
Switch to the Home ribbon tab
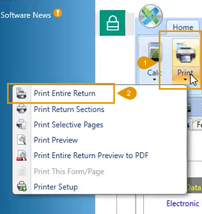click(x=183, y=28)
